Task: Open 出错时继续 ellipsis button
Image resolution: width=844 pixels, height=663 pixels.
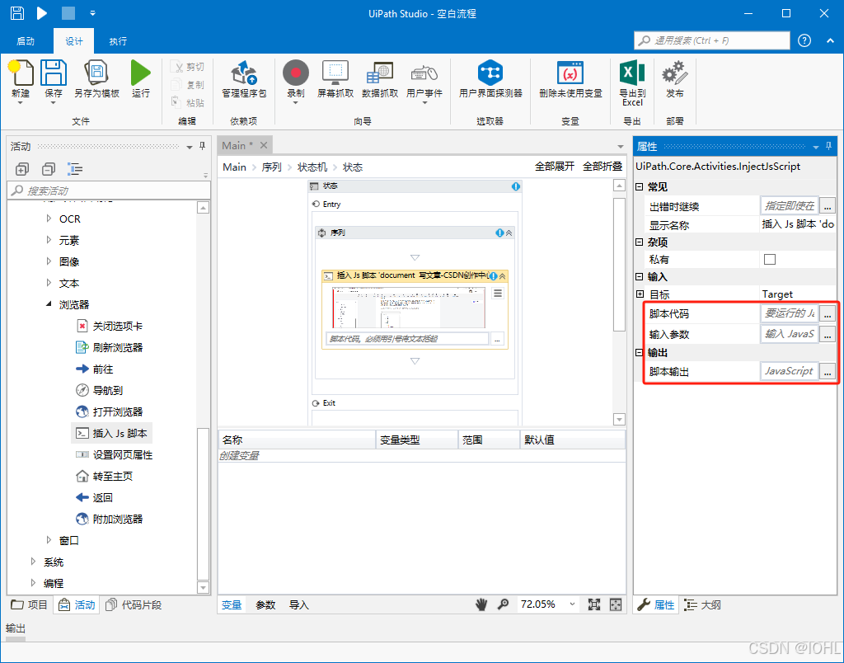Action: [828, 205]
